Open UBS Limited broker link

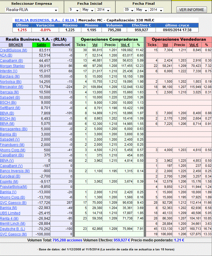(10, 213)
